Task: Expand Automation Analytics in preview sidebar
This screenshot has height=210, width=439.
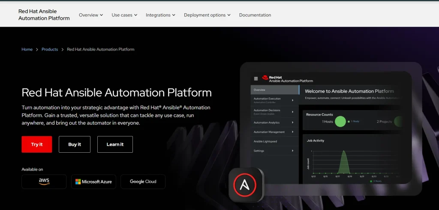Action: point(275,122)
